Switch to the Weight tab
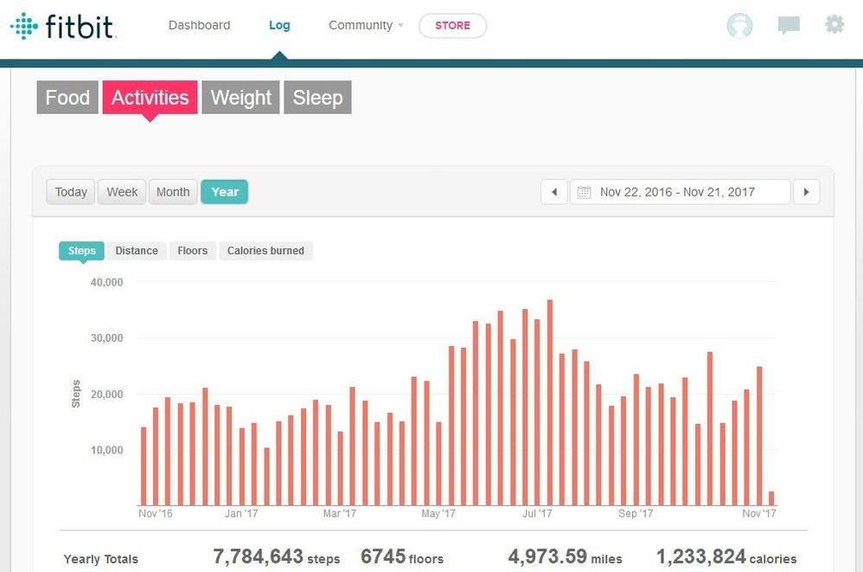The width and height of the screenshot is (863, 572). [x=241, y=98]
